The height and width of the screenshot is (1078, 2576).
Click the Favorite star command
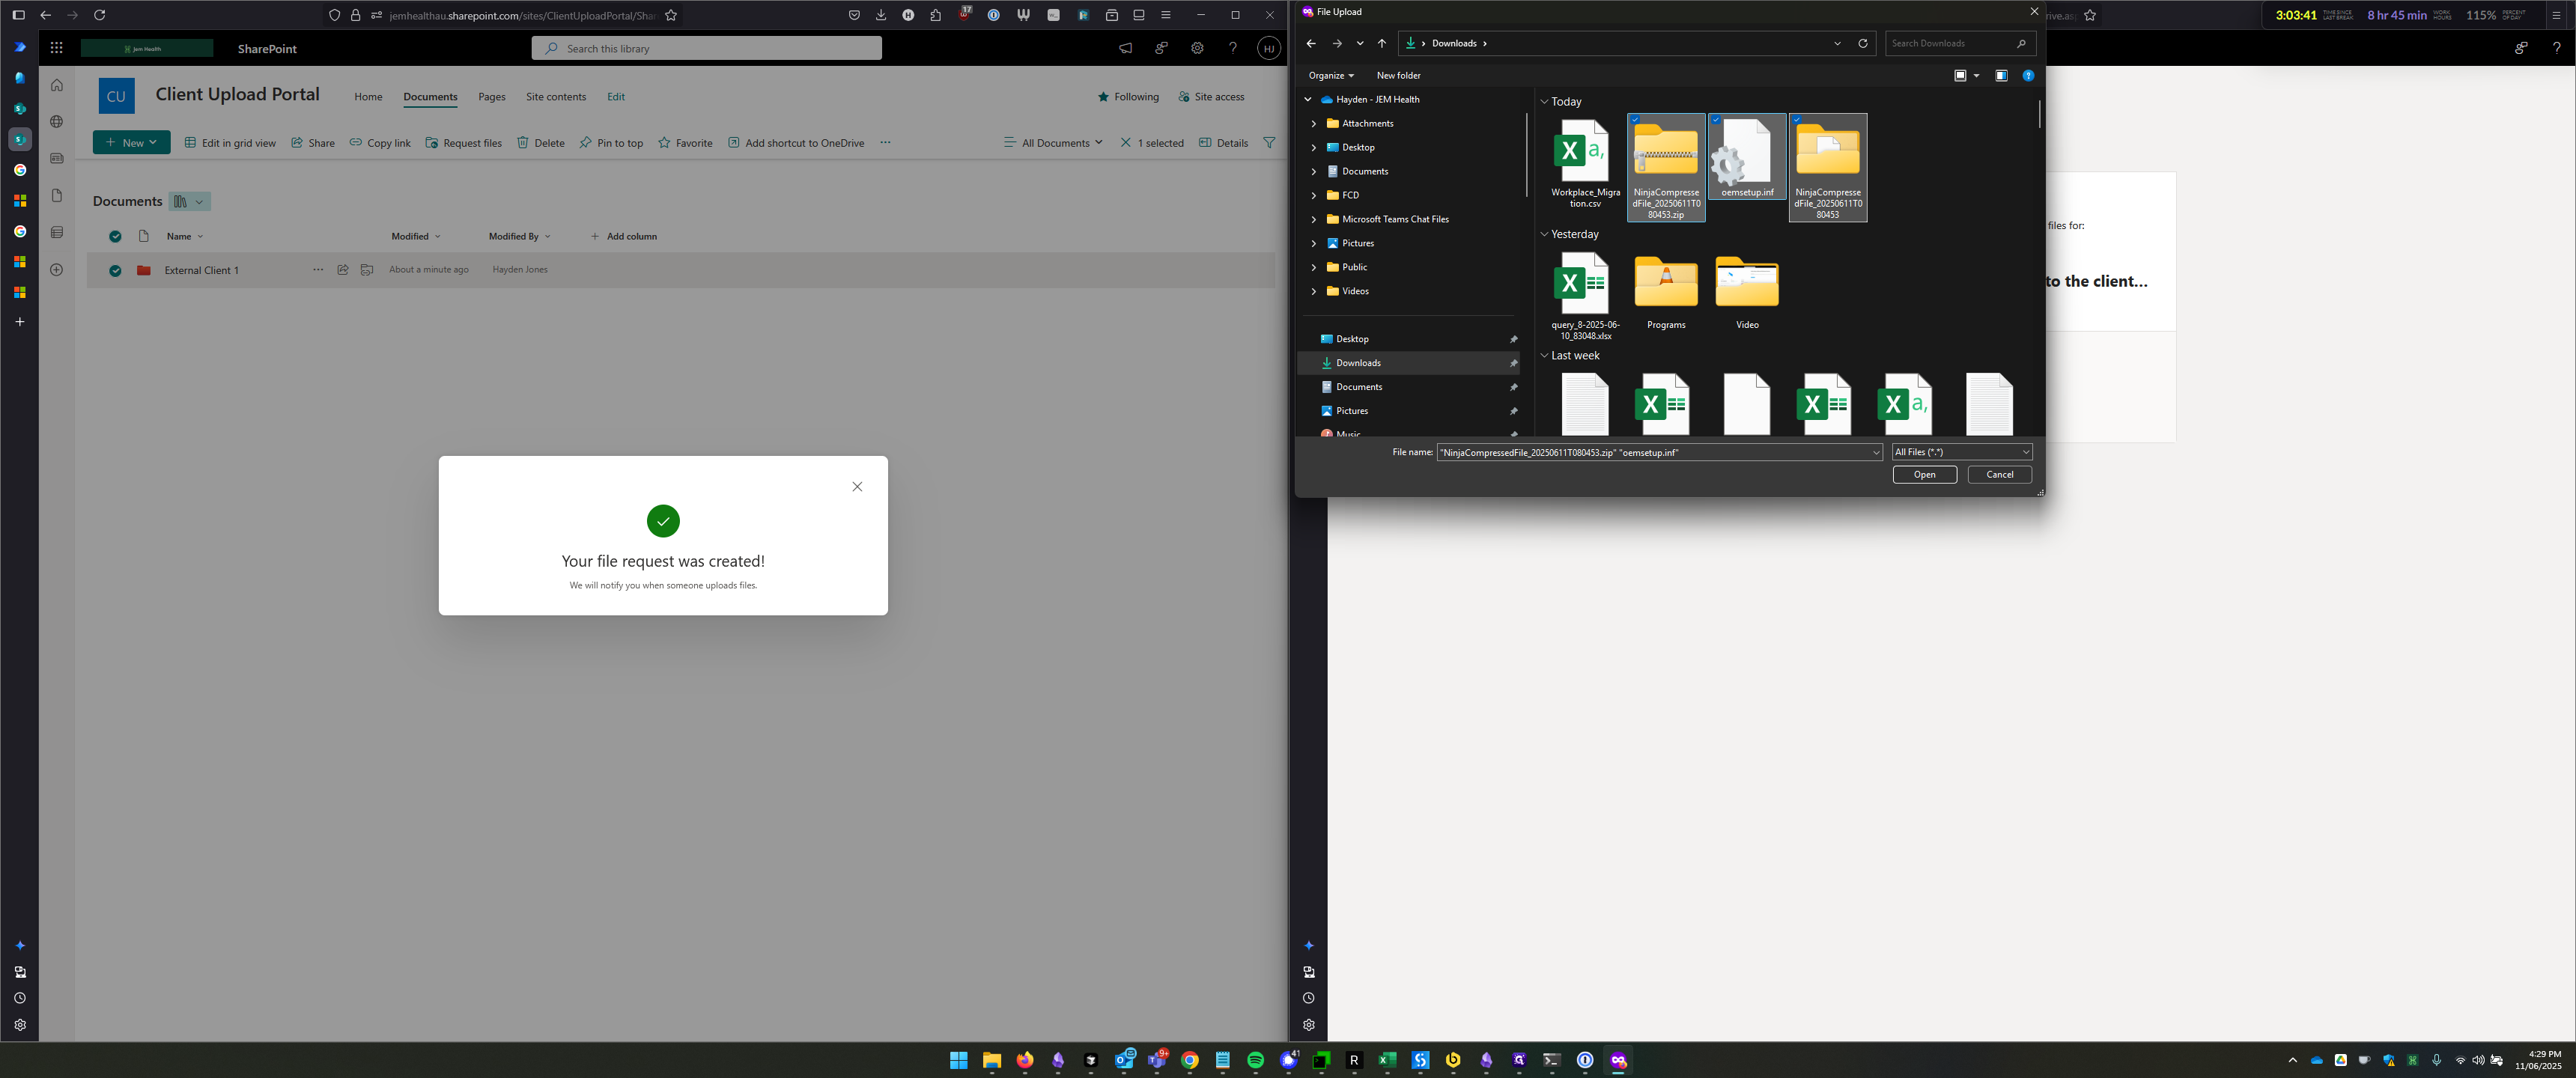tap(685, 143)
